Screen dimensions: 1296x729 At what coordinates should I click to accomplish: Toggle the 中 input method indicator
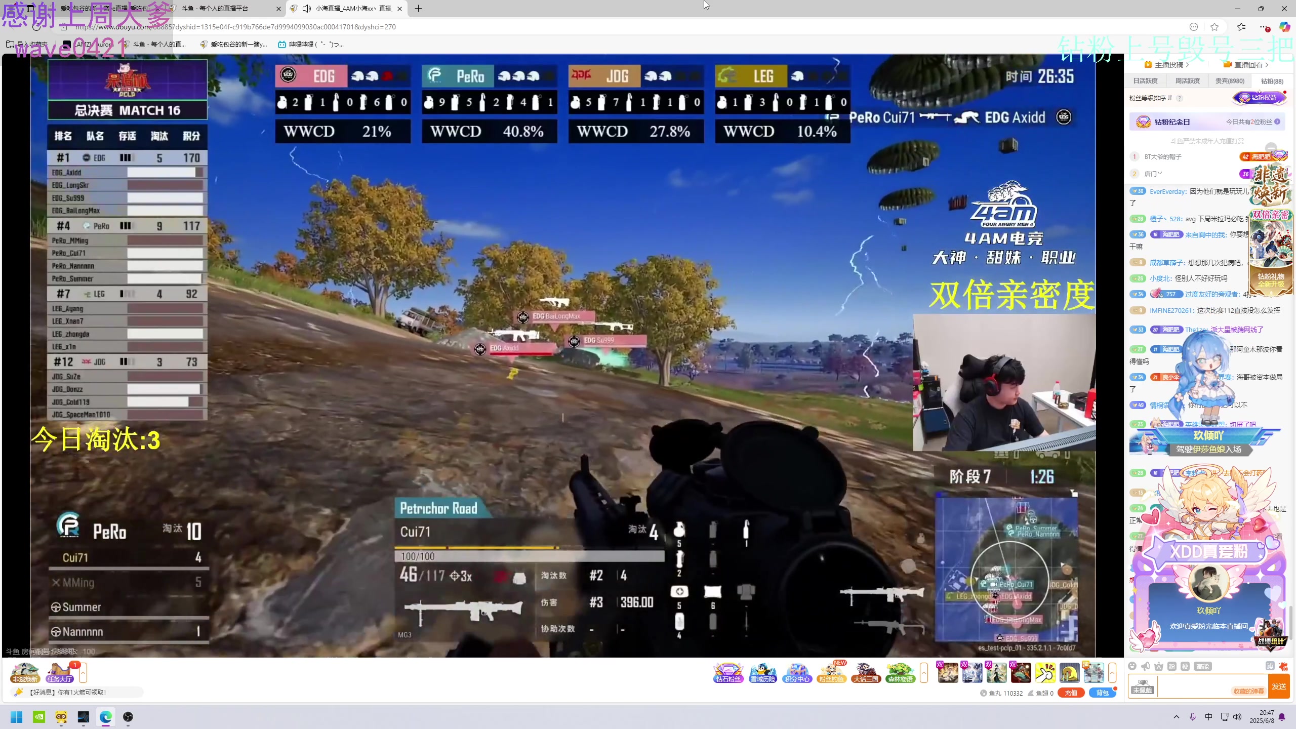coord(1209,717)
